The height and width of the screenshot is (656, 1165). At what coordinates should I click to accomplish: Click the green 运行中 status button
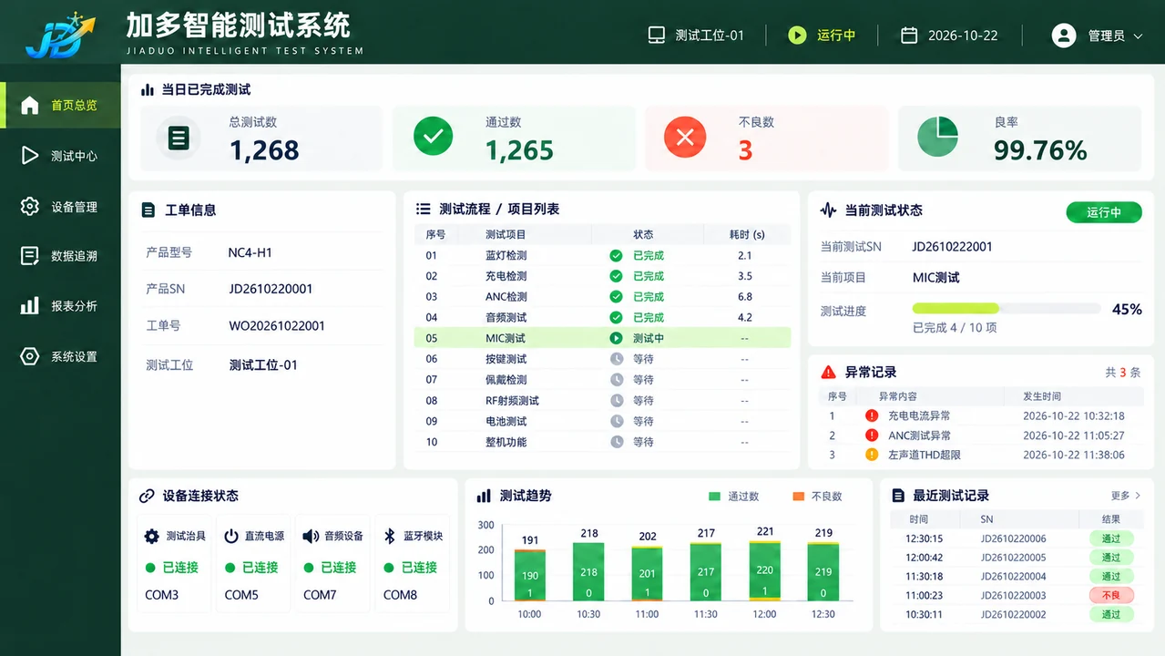(1104, 212)
